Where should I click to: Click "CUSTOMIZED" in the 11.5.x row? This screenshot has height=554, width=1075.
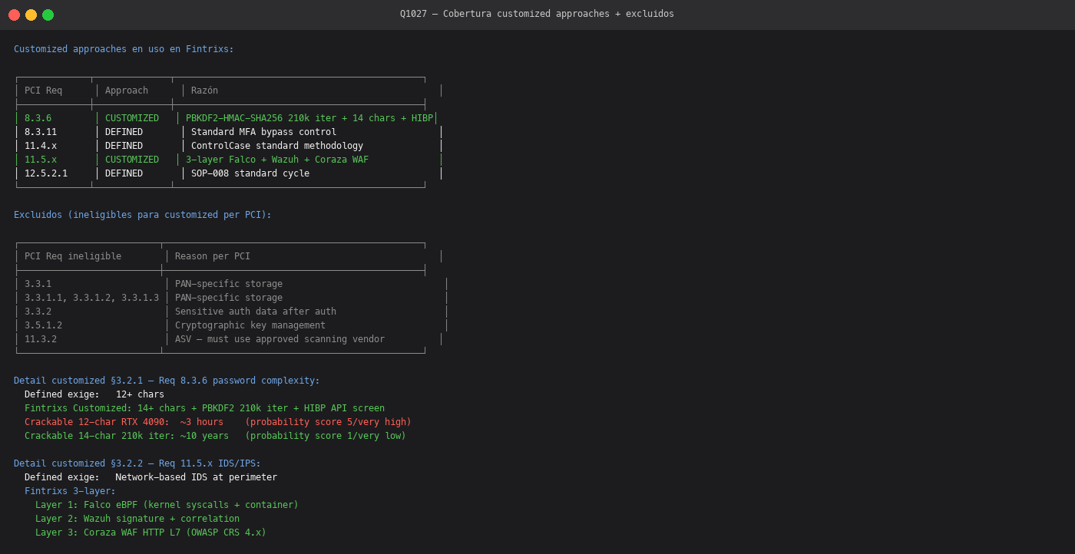click(132, 160)
